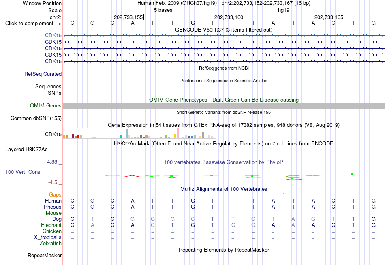Click the tall blue-gray bar in GTEx chart
385x265 pixels.
click(127, 134)
